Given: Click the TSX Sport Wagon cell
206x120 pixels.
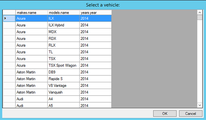Looking at the screenshot, I should pos(63,65).
